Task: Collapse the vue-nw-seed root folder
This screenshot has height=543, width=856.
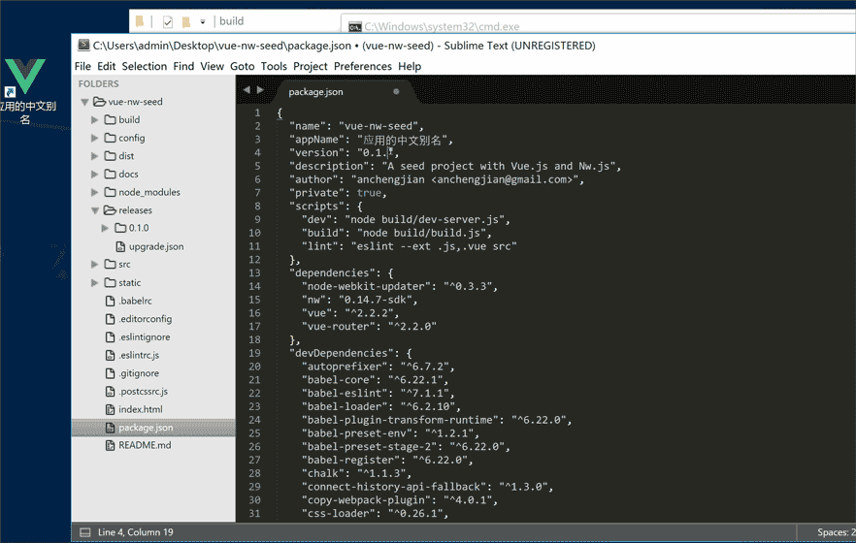Action: (84, 102)
